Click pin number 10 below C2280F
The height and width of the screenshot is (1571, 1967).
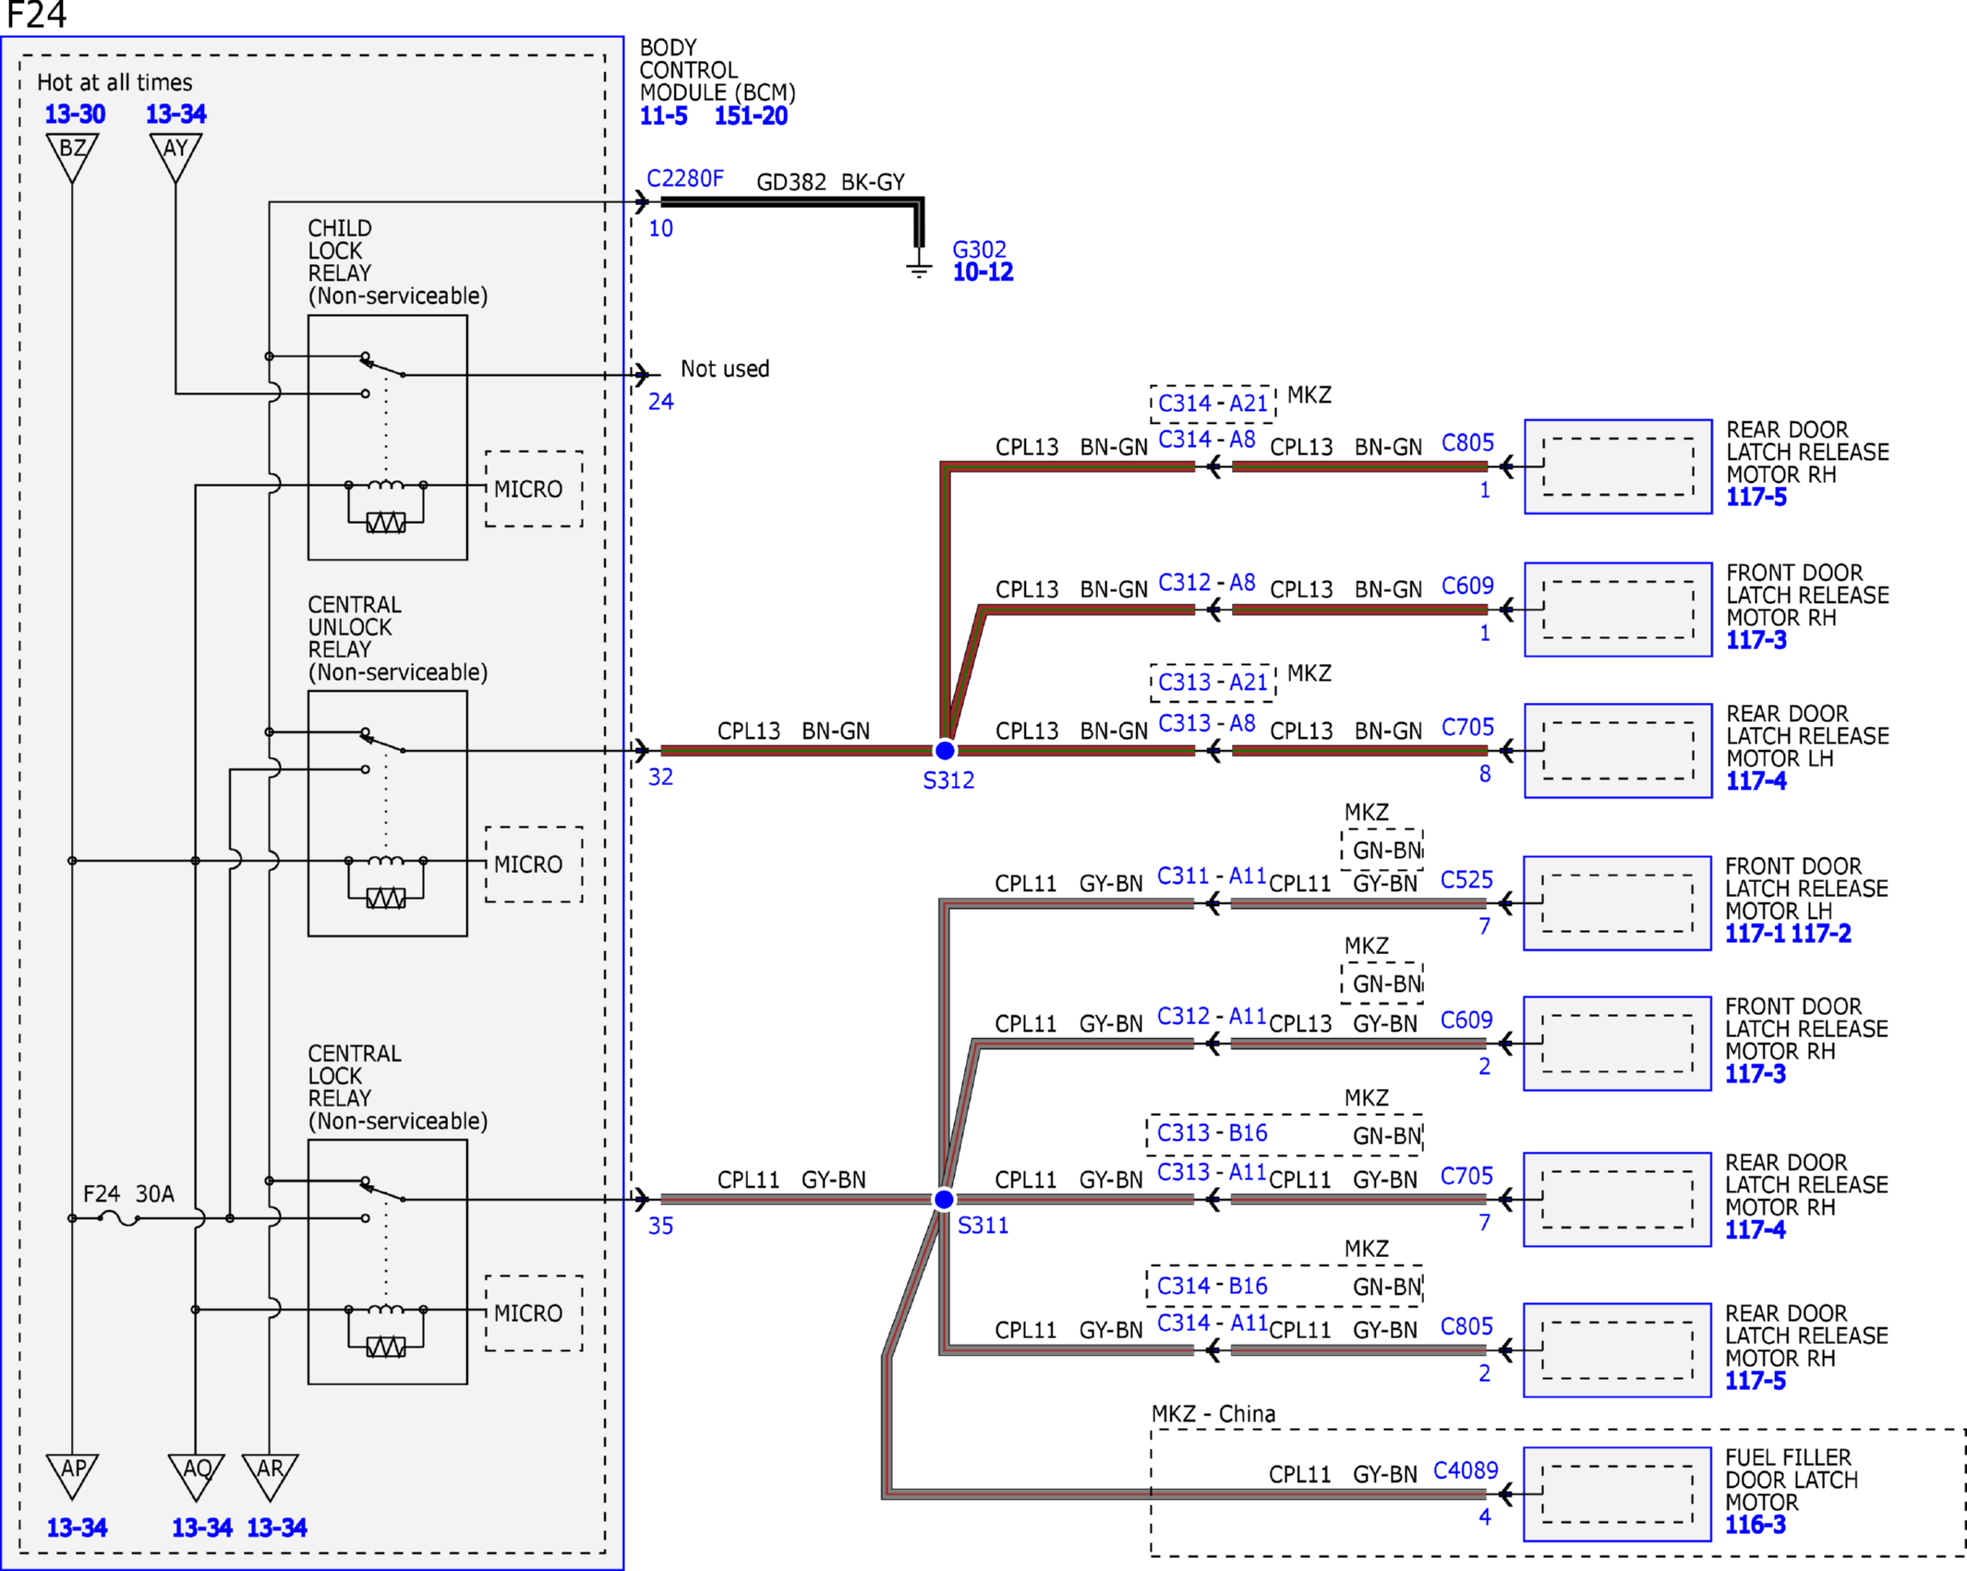point(660,228)
